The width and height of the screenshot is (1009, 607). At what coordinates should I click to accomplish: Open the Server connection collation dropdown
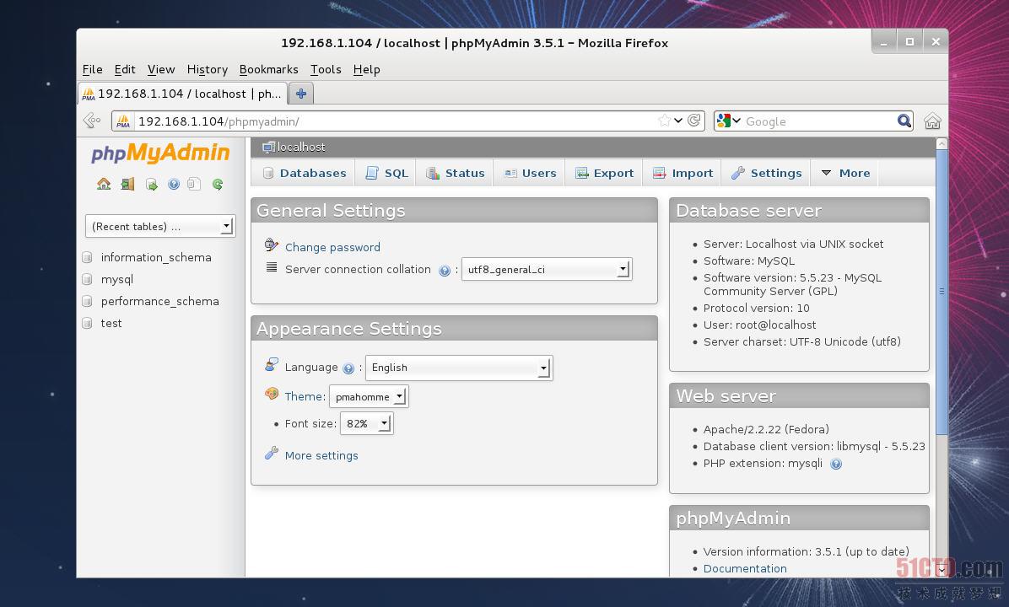(x=547, y=270)
